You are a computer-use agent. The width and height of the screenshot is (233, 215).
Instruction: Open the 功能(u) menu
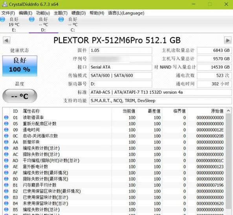(x=43, y=13)
